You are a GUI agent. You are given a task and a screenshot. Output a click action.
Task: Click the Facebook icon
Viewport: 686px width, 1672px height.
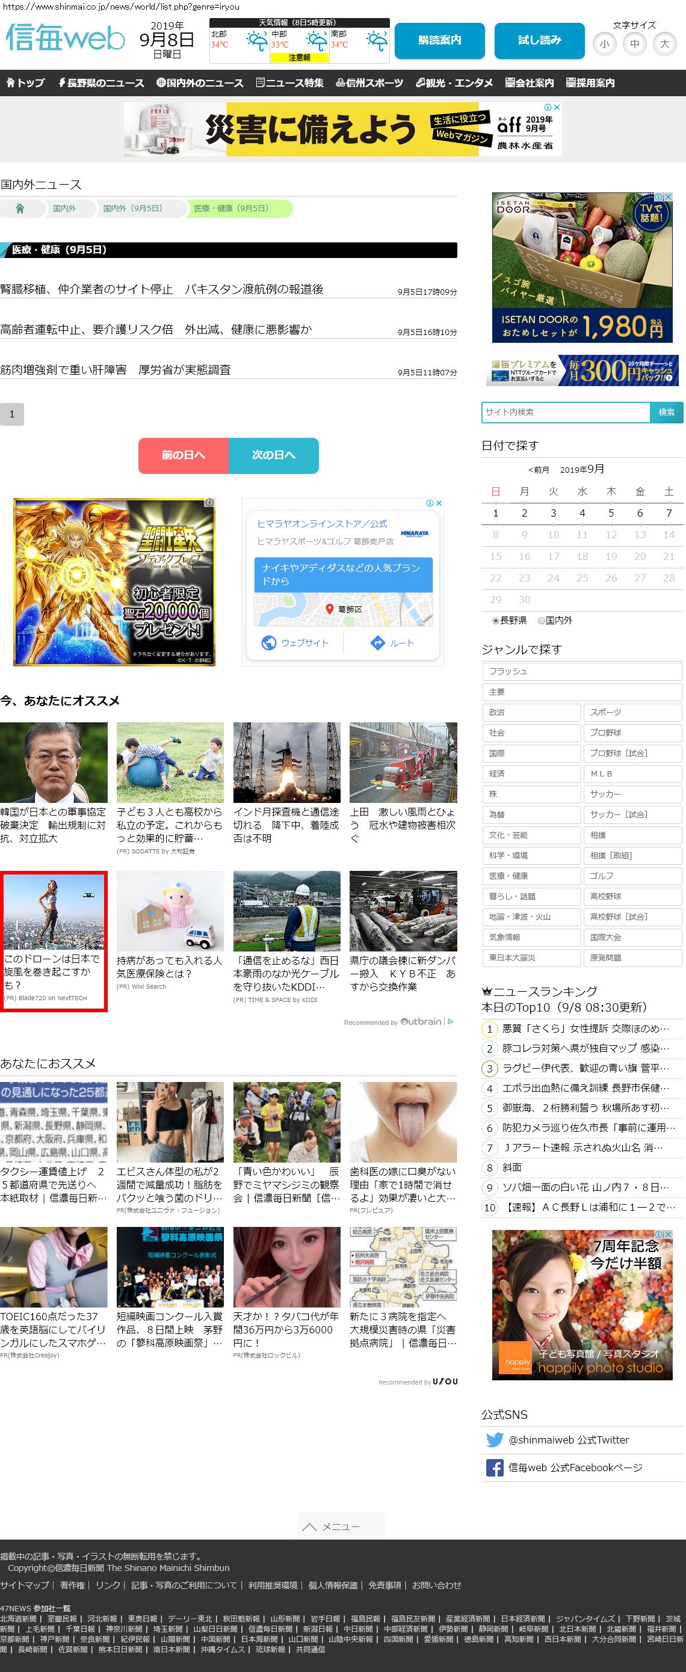click(x=495, y=1468)
